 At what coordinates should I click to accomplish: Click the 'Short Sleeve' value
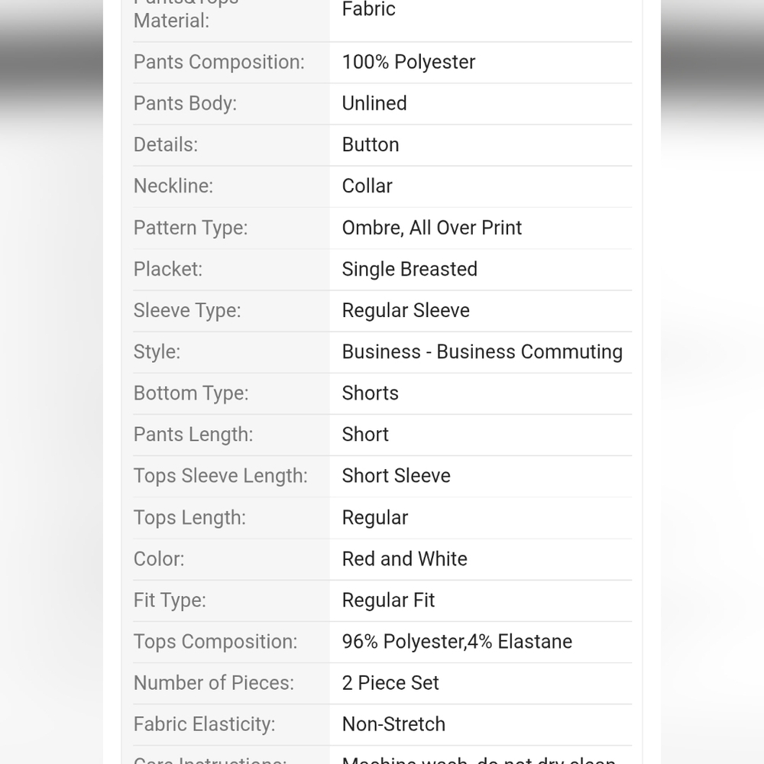point(396,476)
